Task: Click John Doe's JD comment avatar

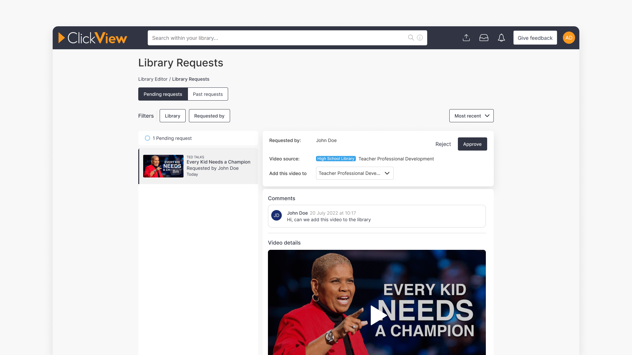Action: (x=276, y=215)
